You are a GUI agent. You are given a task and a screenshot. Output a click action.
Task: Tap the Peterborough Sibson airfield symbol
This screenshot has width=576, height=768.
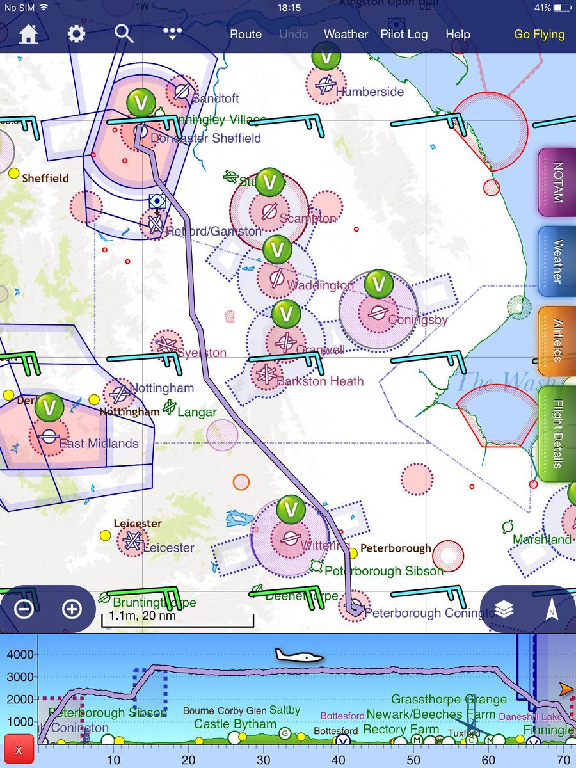coord(316,566)
